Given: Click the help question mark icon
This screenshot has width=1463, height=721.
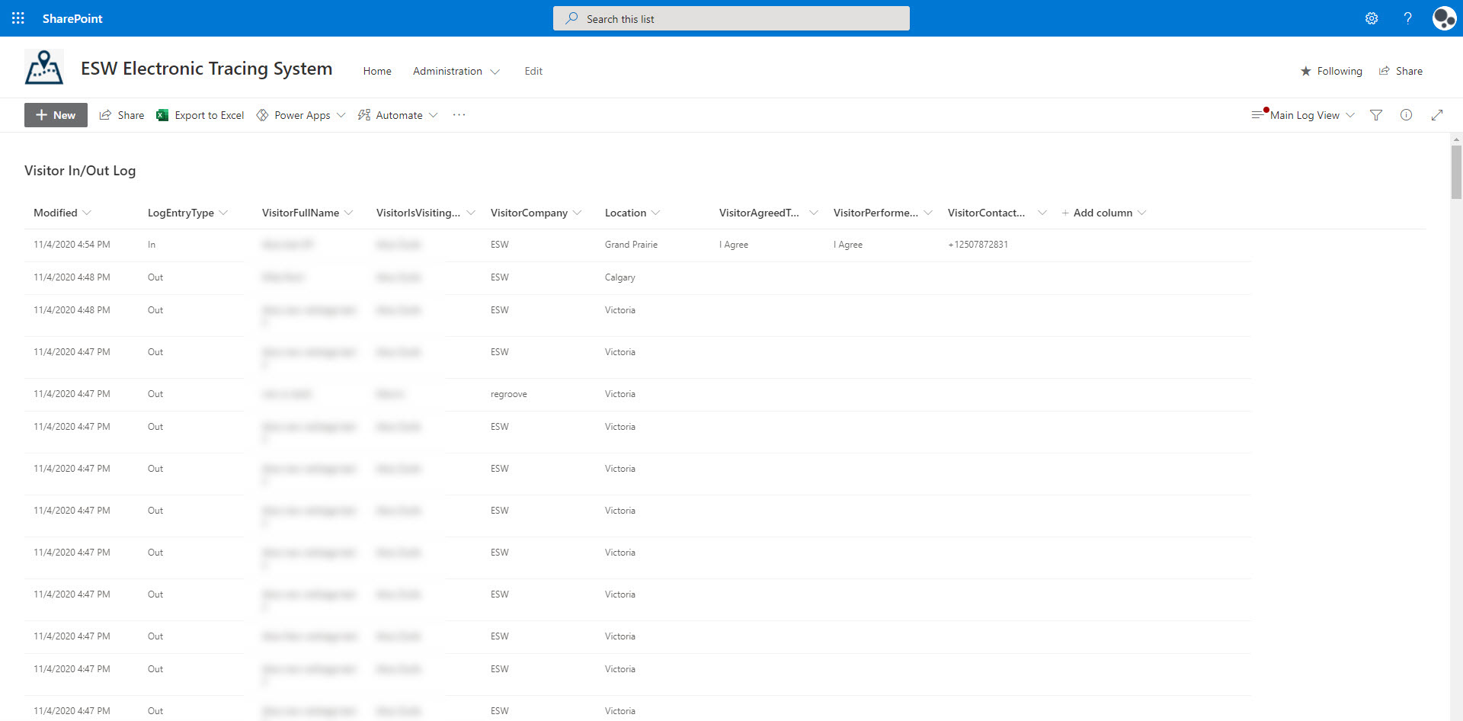Looking at the screenshot, I should coord(1407,18).
